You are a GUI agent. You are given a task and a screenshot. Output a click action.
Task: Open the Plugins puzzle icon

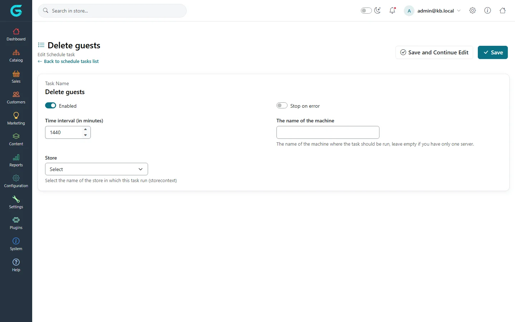[x=16, y=220]
